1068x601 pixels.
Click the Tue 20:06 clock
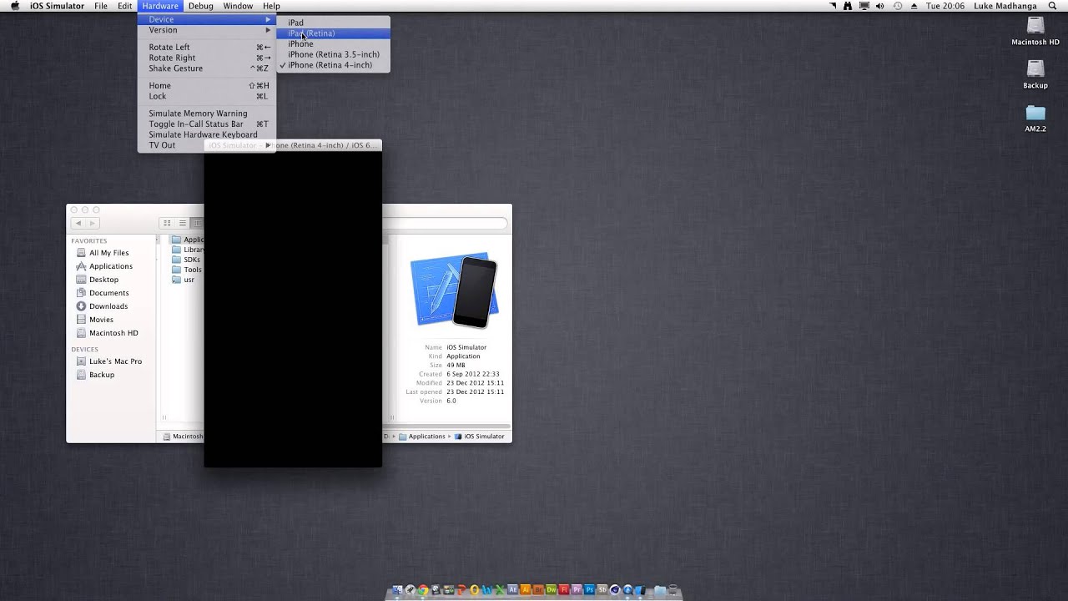[x=945, y=6]
